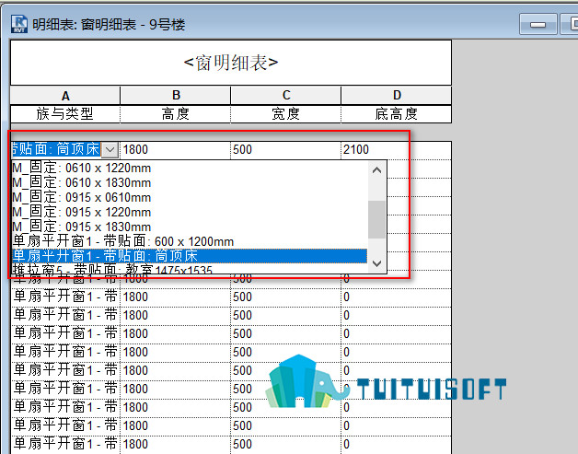Select the 高度 field header

click(176, 114)
